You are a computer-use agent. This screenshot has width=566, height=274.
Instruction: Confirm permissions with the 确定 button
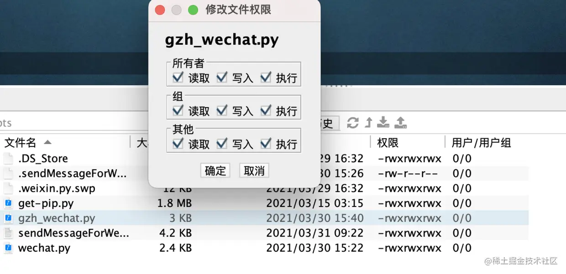click(x=215, y=170)
